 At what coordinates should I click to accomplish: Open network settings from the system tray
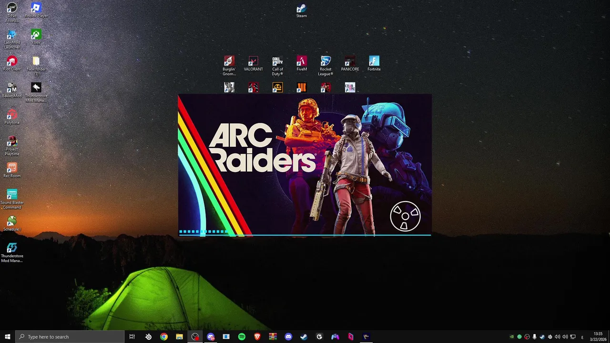coord(573,337)
